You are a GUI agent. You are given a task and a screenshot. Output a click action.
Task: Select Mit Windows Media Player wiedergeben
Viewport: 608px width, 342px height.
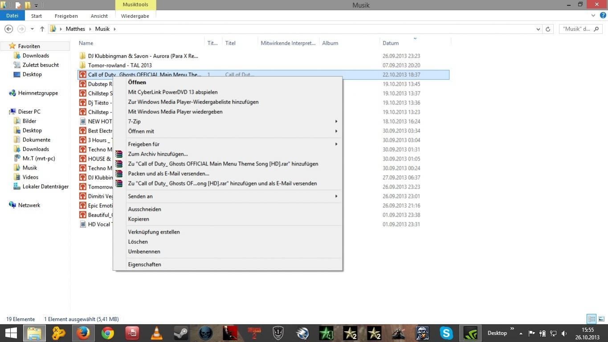point(175,111)
